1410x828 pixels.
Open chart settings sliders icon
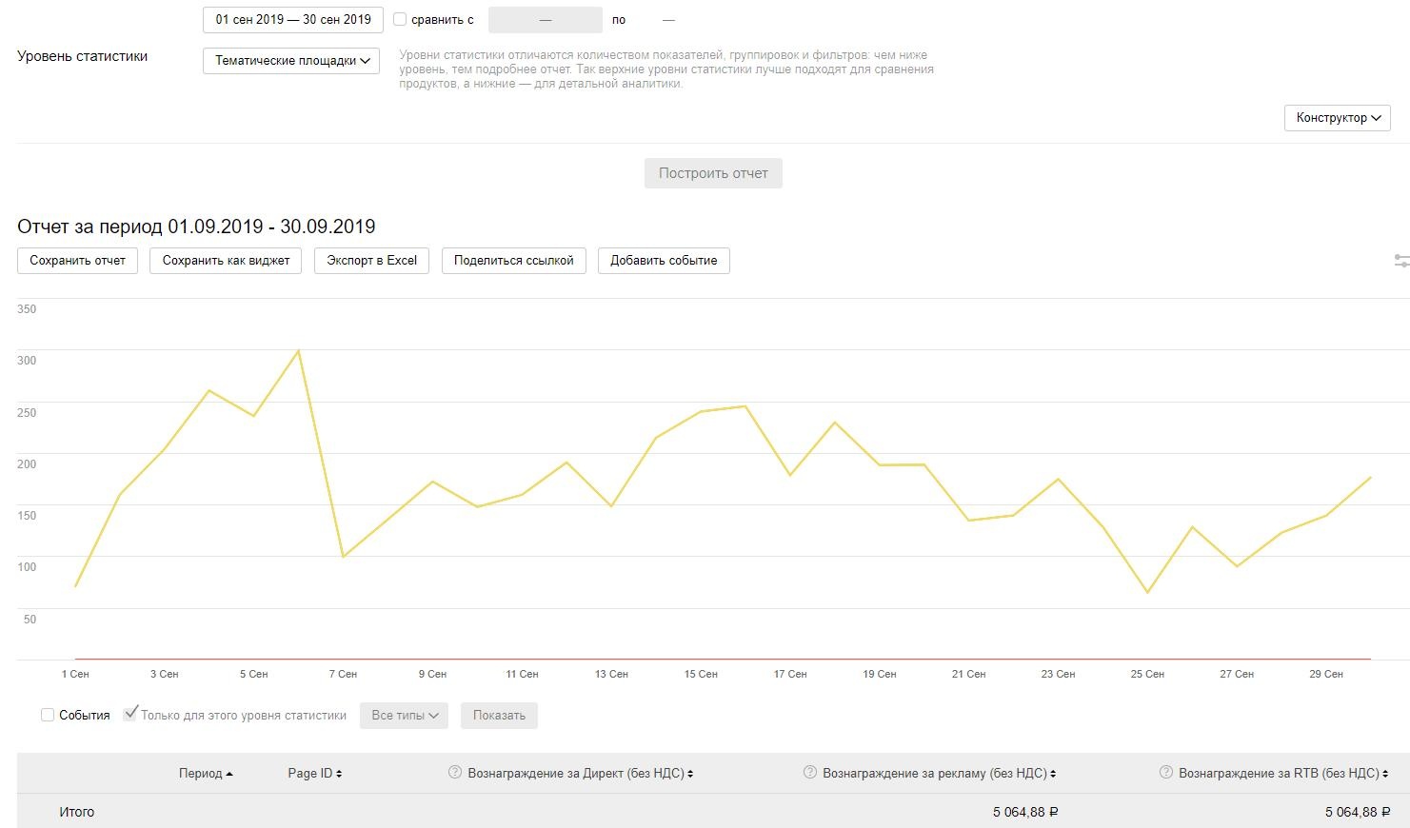(1400, 260)
